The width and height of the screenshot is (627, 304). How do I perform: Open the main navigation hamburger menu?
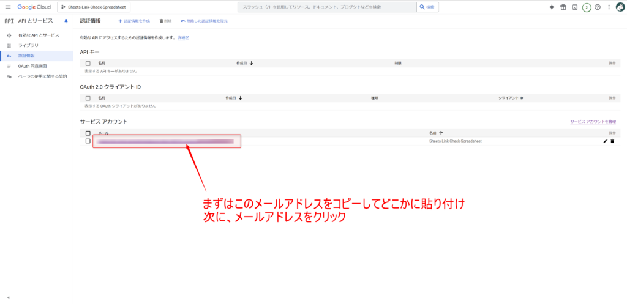point(7,7)
